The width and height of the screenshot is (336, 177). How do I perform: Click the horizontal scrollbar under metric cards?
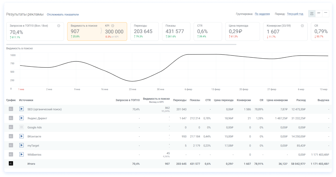click(x=121, y=44)
